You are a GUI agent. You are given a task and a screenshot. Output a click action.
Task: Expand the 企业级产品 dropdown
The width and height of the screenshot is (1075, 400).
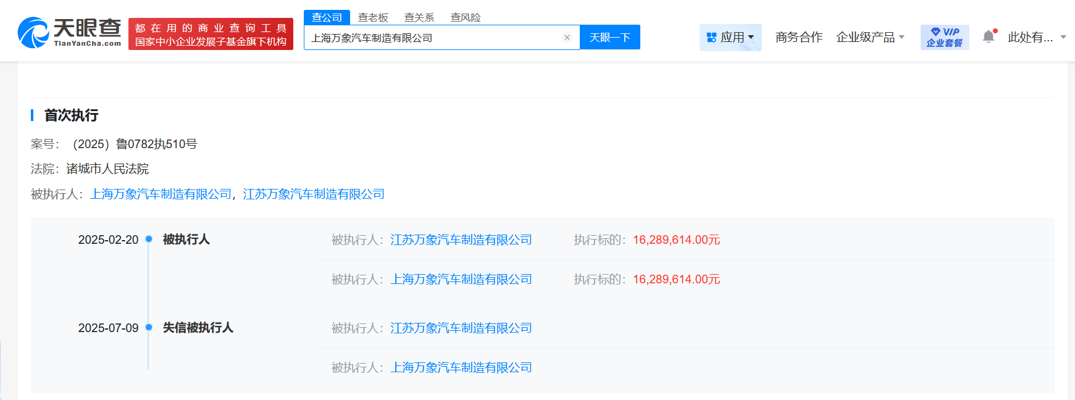click(870, 37)
